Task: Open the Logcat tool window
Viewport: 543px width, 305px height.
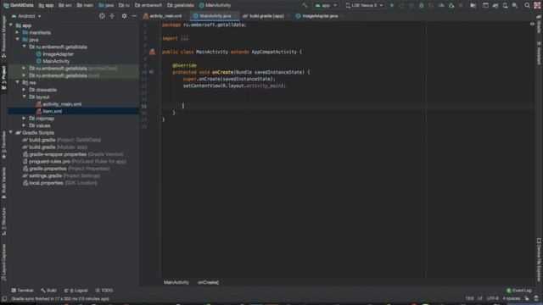Action: pyautogui.click(x=76, y=291)
